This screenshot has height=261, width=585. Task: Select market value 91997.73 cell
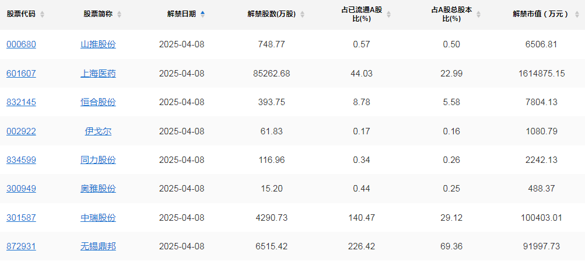pyautogui.click(x=541, y=246)
